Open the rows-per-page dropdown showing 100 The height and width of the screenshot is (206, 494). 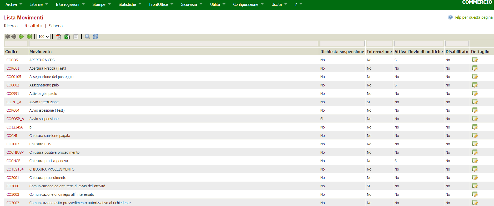tap(43, 37)
